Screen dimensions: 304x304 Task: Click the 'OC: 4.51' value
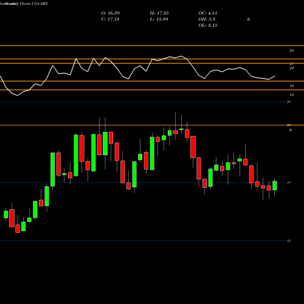point(208,13)
